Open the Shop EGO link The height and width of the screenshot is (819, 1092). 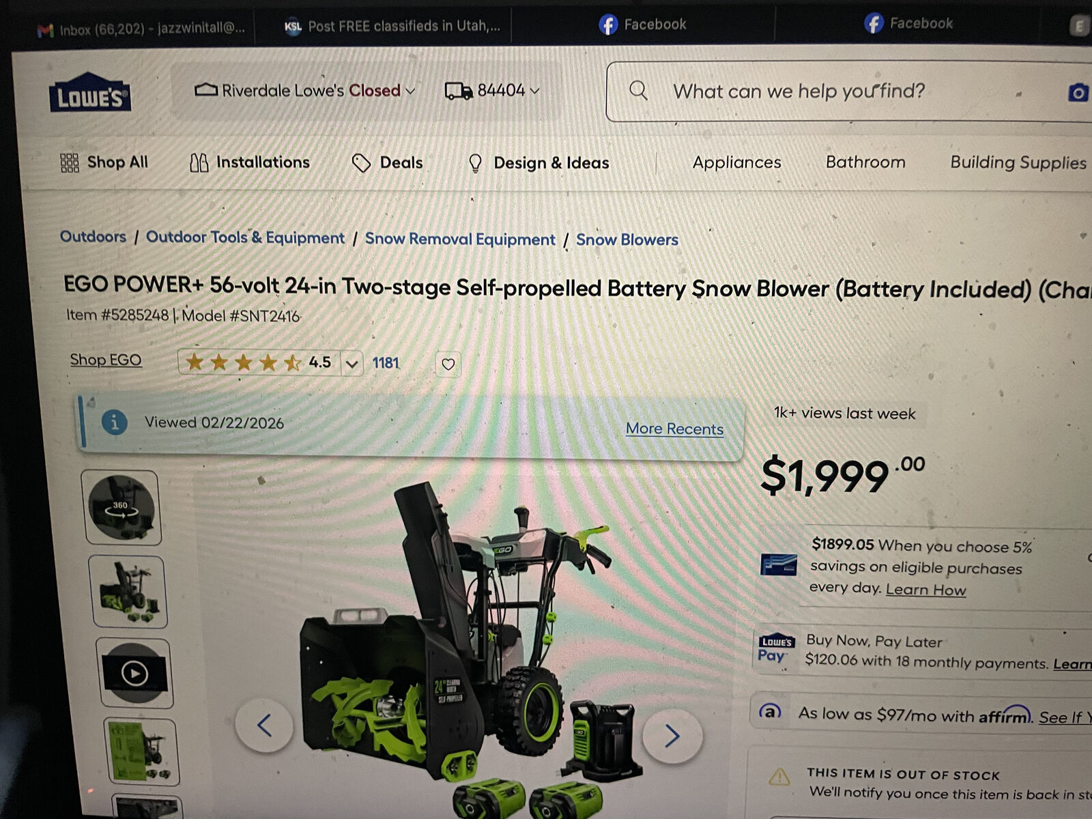coord(106,360)
